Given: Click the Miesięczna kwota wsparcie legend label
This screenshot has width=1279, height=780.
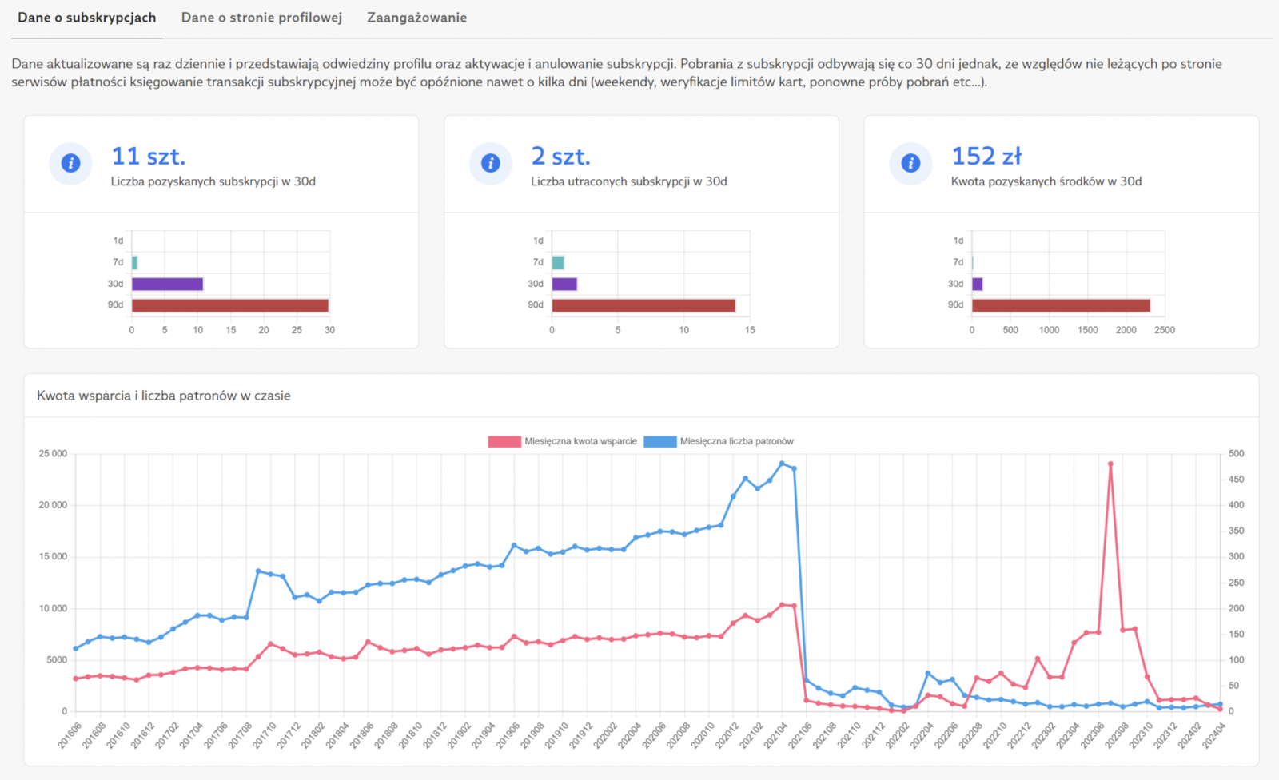Looking at the screenshot, I should click(x=580, y=441).
